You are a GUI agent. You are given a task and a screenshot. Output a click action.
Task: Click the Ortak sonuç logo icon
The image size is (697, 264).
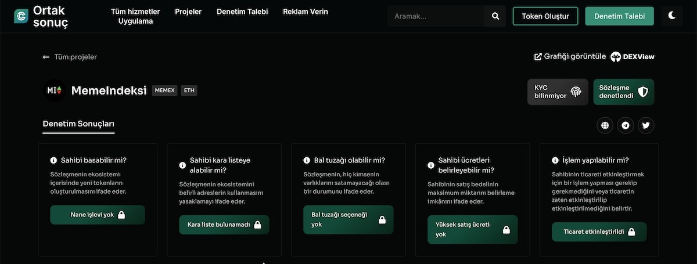click(21, 16)
